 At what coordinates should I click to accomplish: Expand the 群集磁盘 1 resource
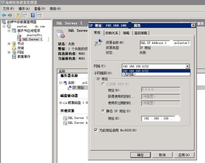pyautogui.click(x=61, y=103)
